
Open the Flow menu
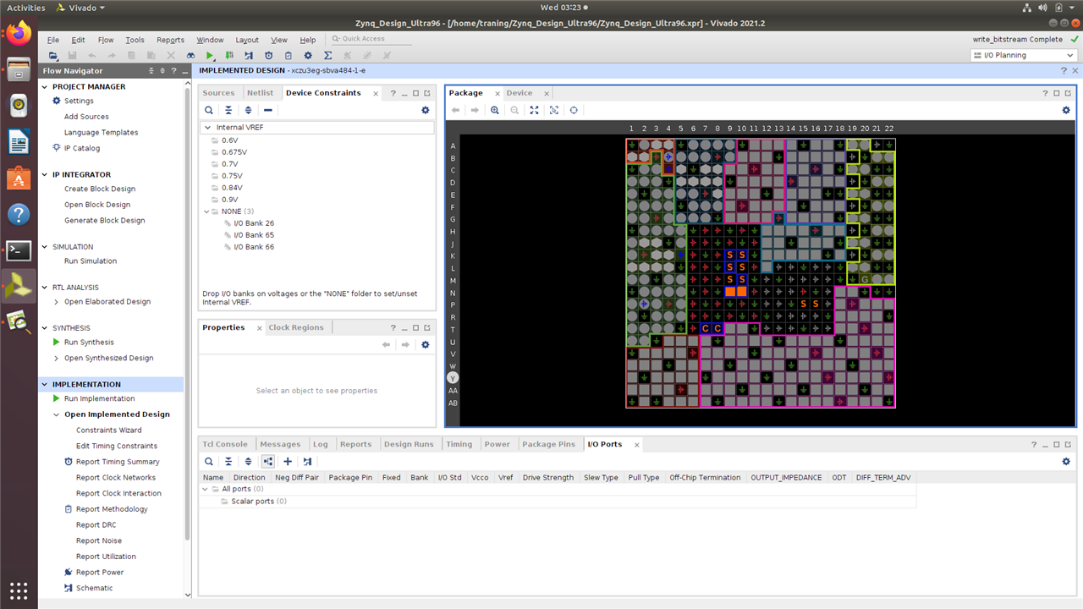point(106,40)
